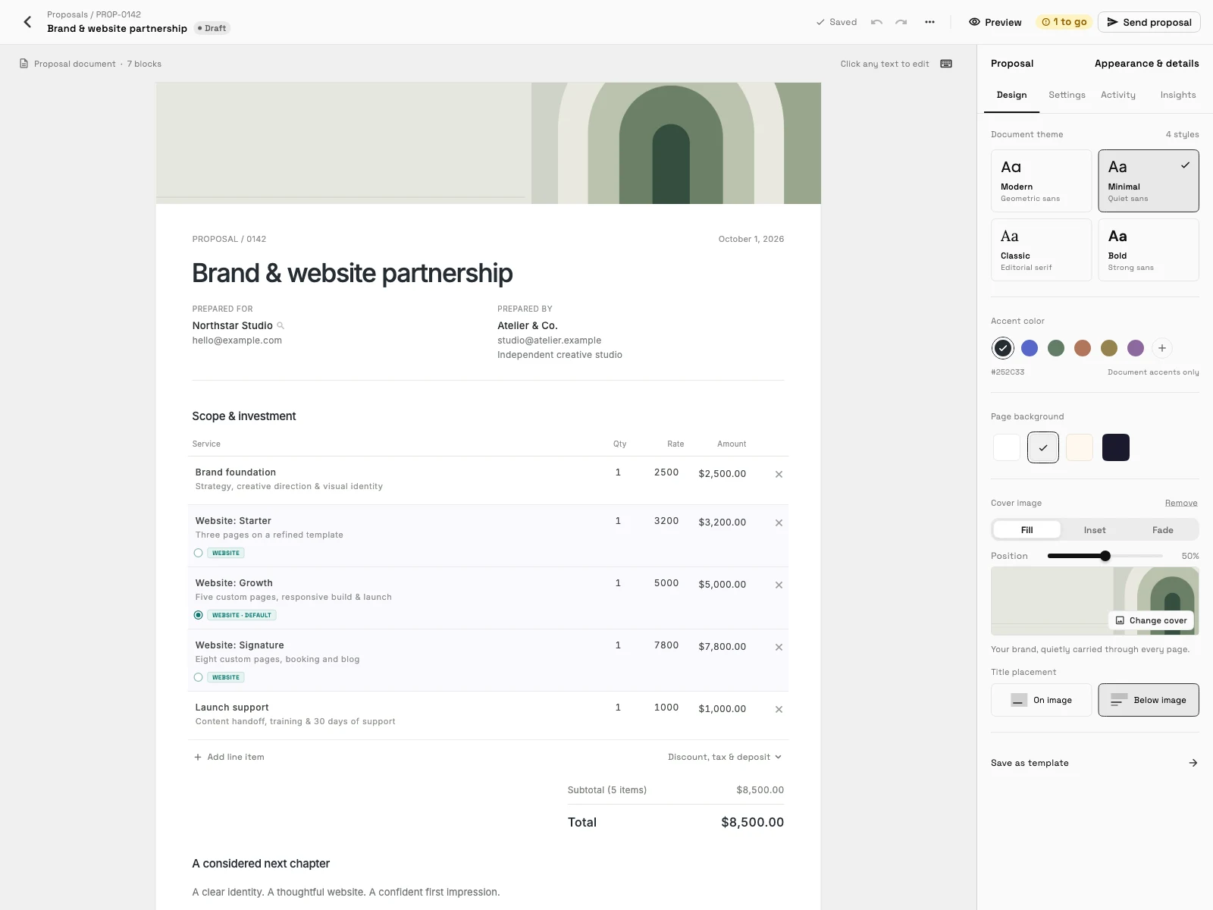1213x910 pixels.
Task: Expand Discount, tax & deposit dropdown
Action: 725,757
